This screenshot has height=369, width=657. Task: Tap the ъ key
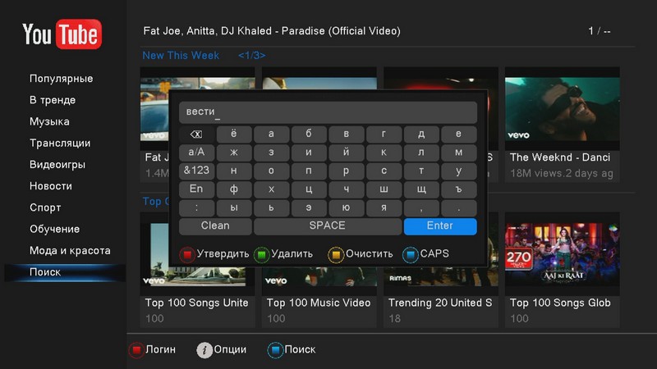[459, 189]
